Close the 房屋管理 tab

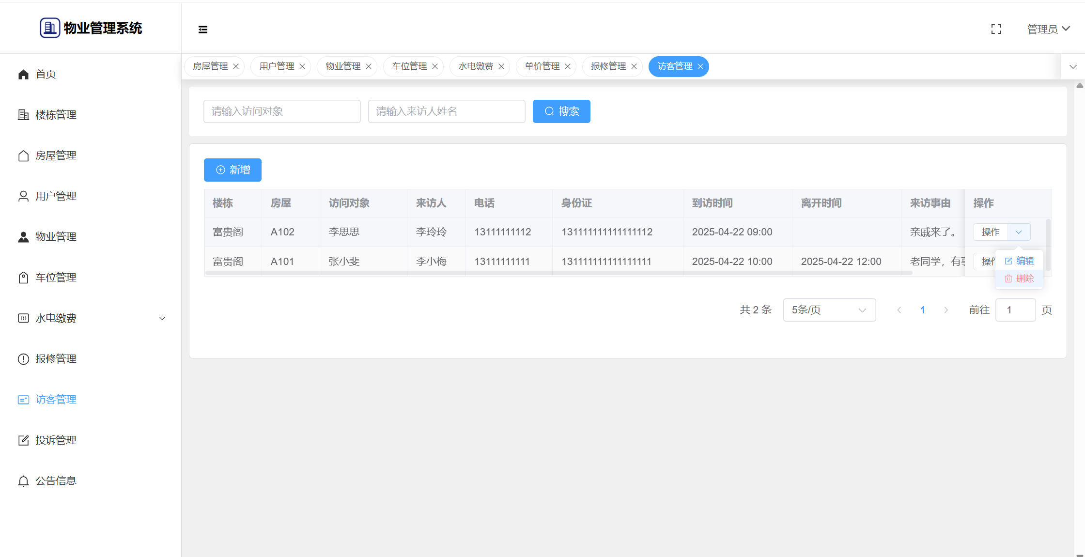click(236, 66)
